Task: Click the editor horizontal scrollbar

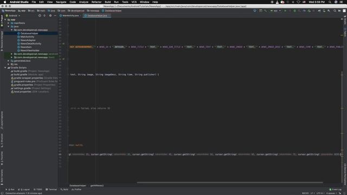Action: click(x=230, y=183)
